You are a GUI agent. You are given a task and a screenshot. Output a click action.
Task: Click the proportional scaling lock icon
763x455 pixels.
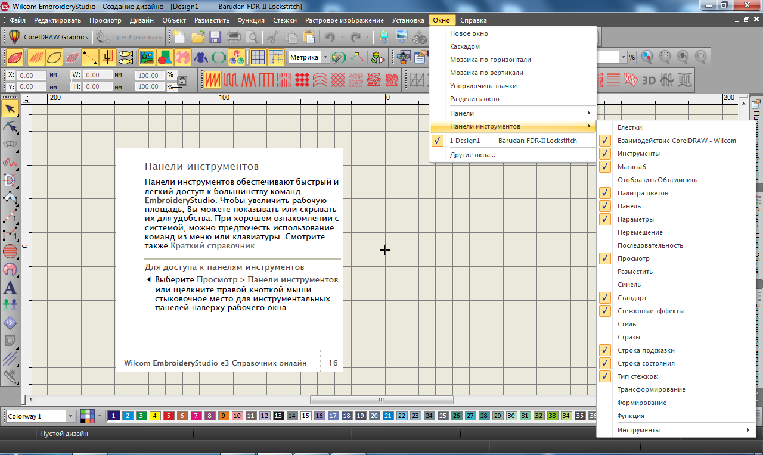point(182,80)
